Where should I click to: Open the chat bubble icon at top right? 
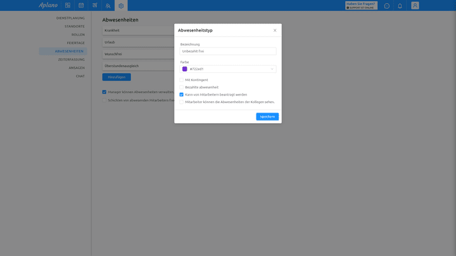coord(387,6)
